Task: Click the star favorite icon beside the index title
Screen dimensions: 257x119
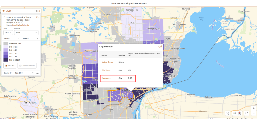Action: pos(5,17)
